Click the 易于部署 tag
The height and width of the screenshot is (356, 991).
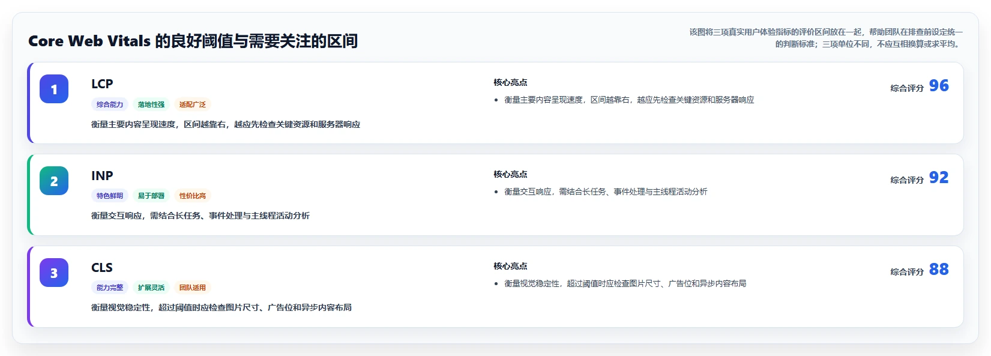click(151, 196)
